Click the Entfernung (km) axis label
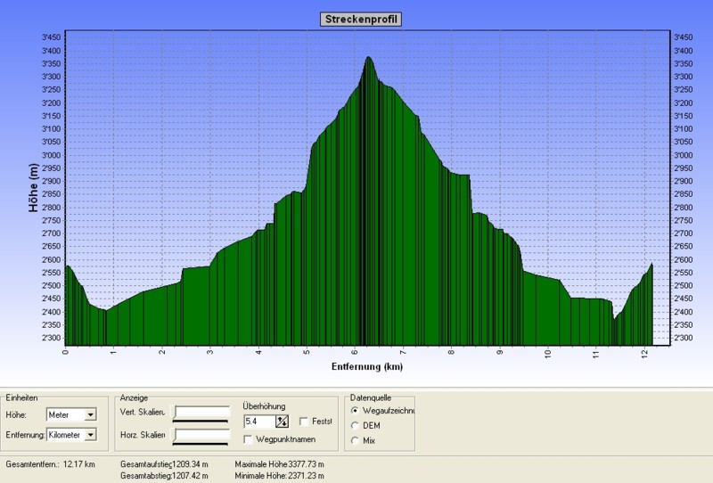The image size is (713, 483). (367, 366)
